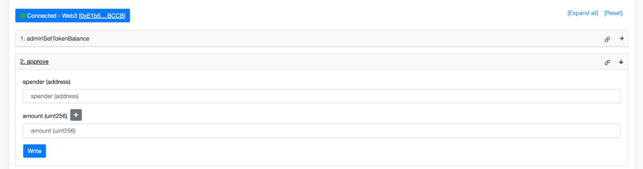Submit approve with the Write button
Image resolution: width=643 pixels, height=169 pixels.
[x=35, y=151]
